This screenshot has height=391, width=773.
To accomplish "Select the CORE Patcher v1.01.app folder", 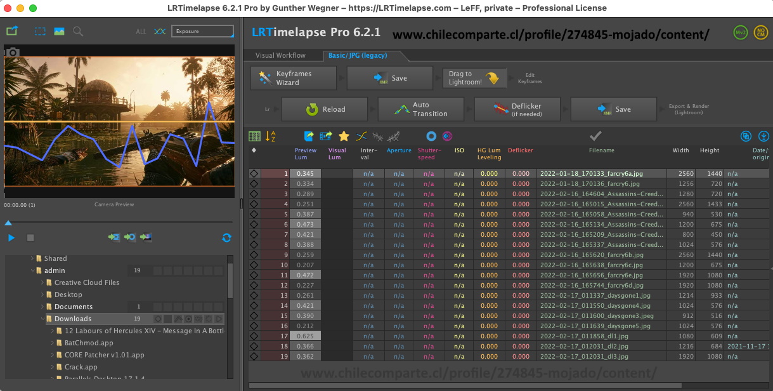I will (105, 355).
